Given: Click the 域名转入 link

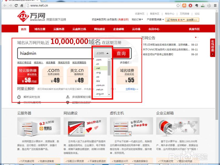Looking at the screenshot, I should point(38,63).
